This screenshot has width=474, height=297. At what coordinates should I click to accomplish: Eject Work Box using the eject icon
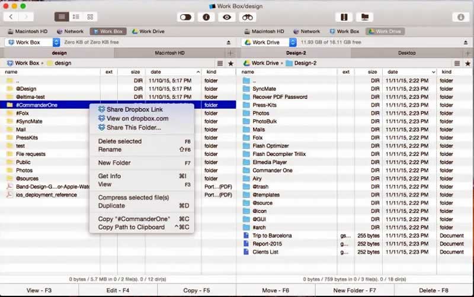[x=229, y=43]
